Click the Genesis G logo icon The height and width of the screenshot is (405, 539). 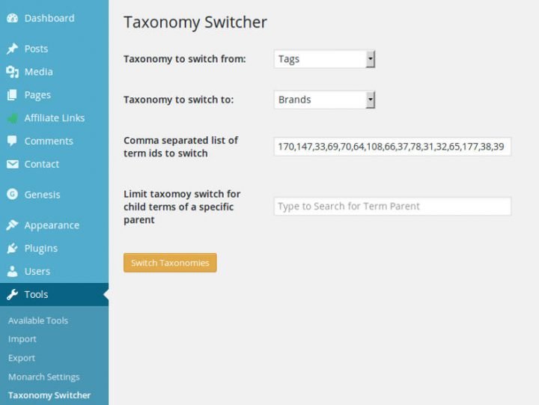(x=13, y=194)
